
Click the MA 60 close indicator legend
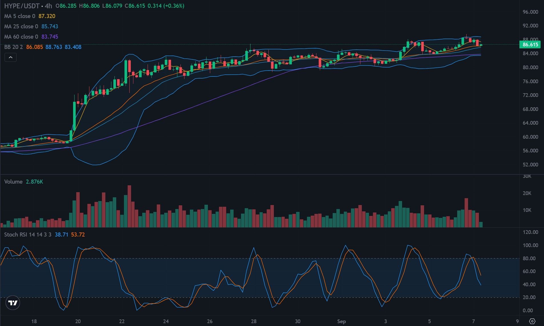21,37
